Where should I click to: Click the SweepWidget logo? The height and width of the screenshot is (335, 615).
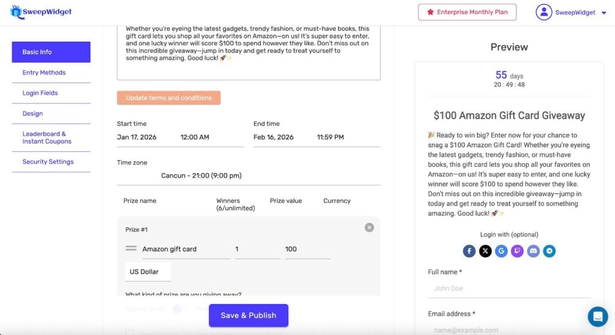[41, 12]
